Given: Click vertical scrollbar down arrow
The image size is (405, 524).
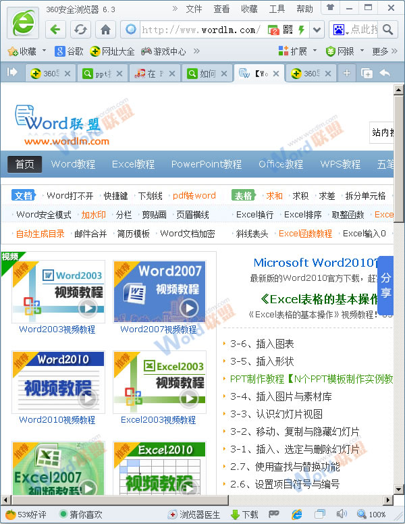Looking at the screenshot, I should [399, 490].
